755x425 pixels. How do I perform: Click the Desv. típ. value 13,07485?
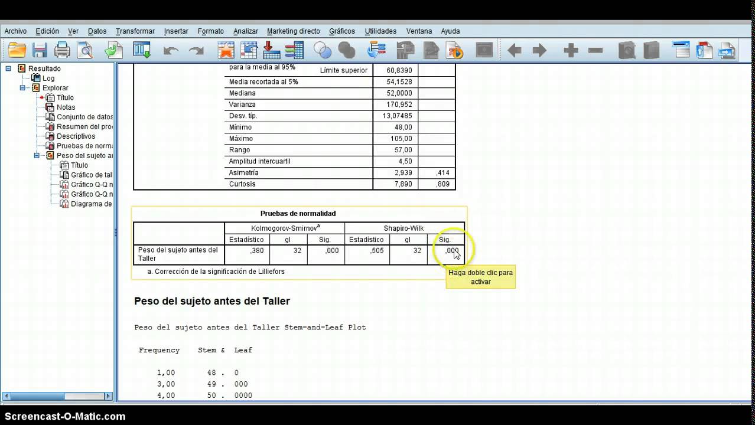click(x=398, y=116)
